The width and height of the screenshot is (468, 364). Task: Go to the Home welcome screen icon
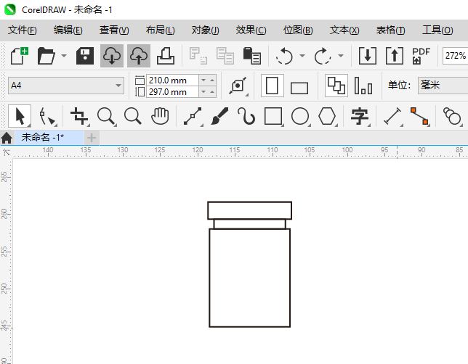point(7,138)
